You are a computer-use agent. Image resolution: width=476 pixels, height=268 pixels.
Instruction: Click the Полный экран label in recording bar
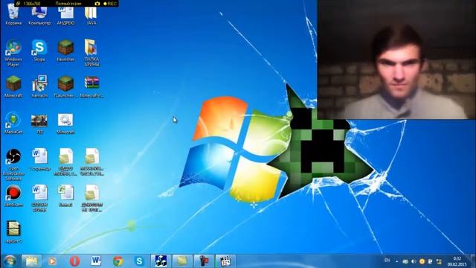(68, 4)
